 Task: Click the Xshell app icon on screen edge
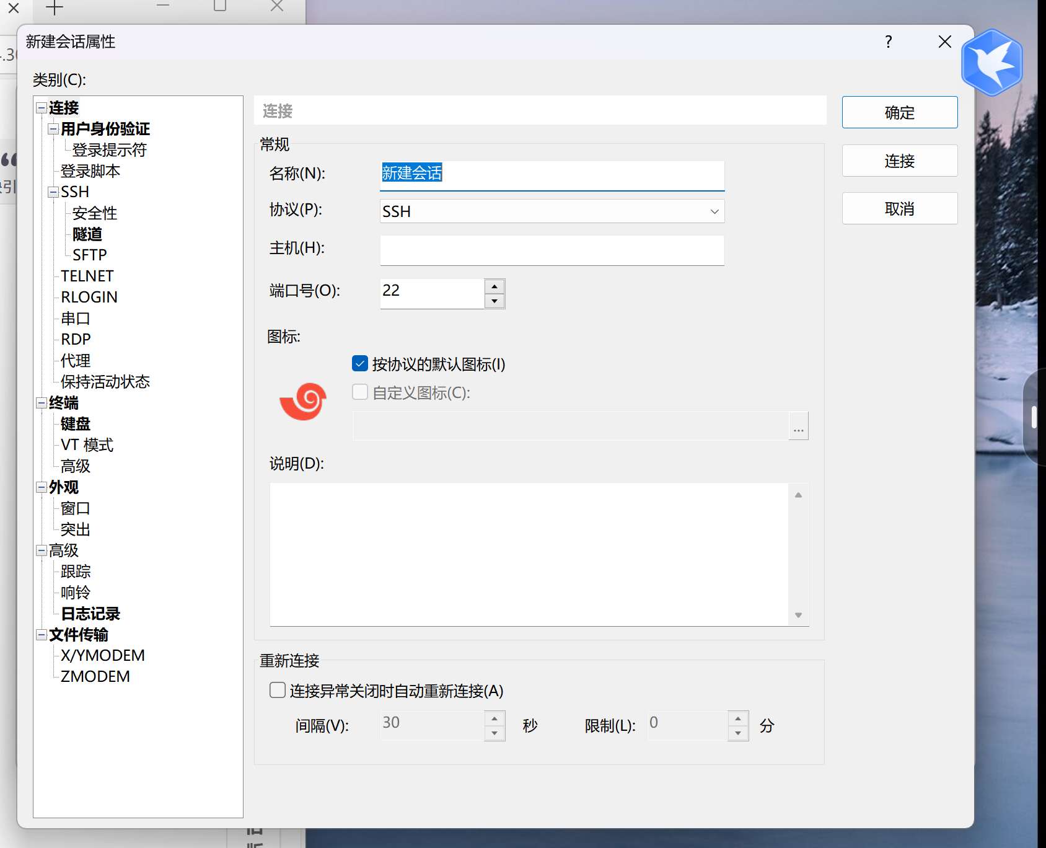click(991, 62)
